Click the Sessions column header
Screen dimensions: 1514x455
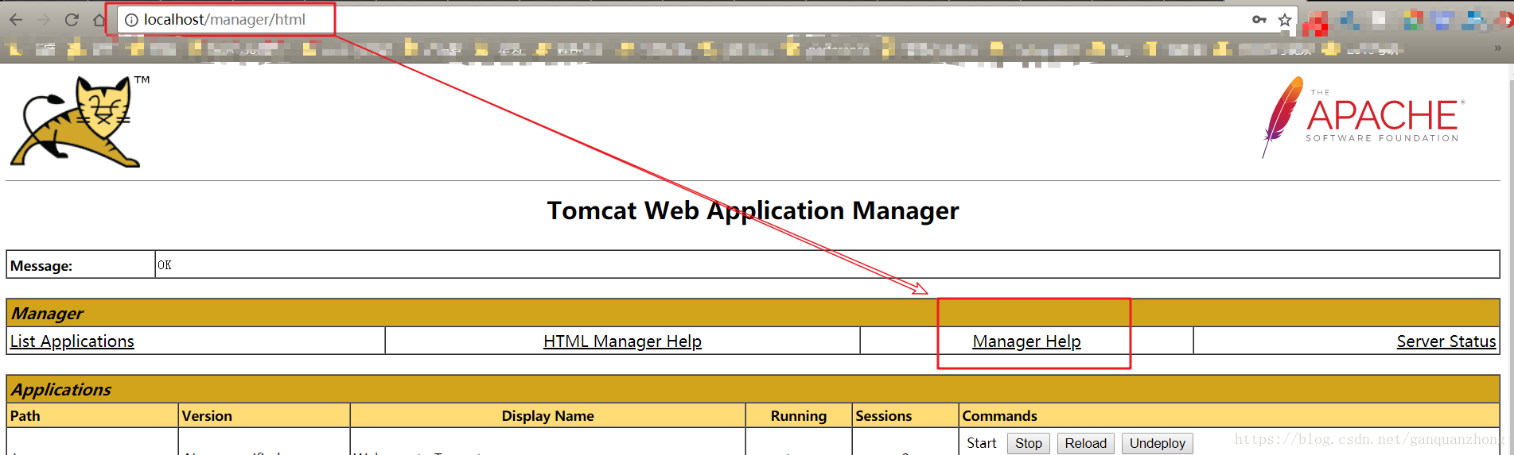click(905, 416)
